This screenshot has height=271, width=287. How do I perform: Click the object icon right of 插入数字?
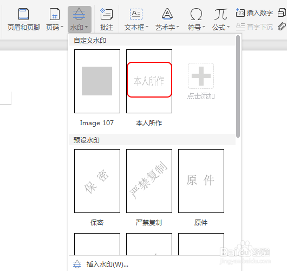[x=282, y=12]
